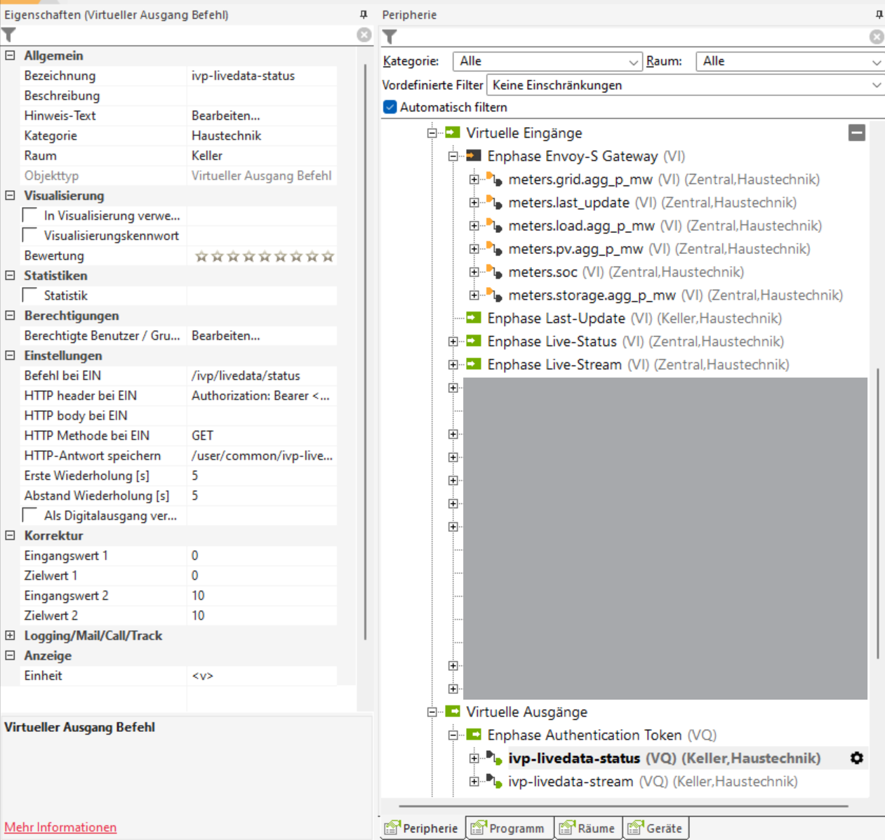Pin the Peripherie panel
Viewport: 885px width, 840px height.
tap(879, 14)
